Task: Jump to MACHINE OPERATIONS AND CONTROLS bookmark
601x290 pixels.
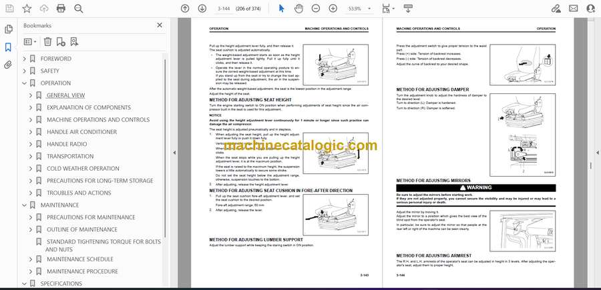Action: tap(98, 120)
